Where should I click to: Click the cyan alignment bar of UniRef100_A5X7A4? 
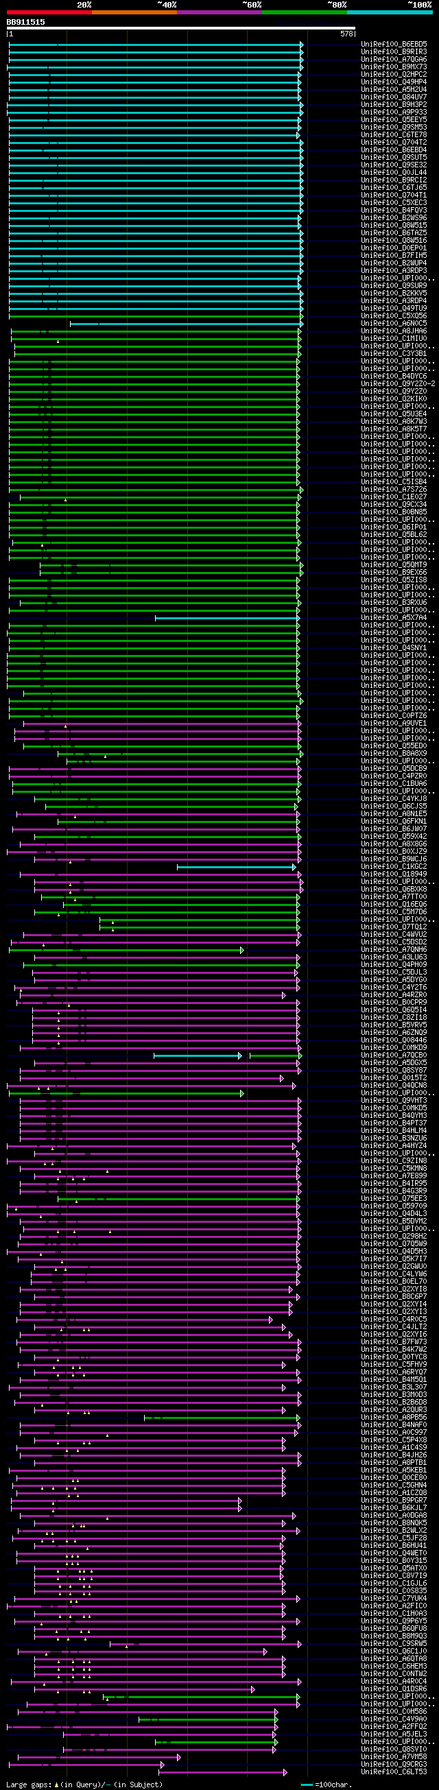[227, 618]
